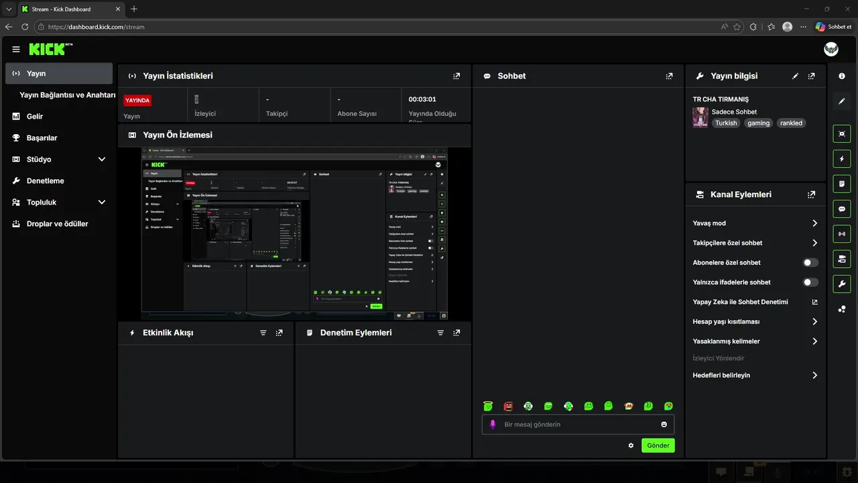The image size is (858, 483).
Task: Click the rankled tag
Action: (791, 123)
